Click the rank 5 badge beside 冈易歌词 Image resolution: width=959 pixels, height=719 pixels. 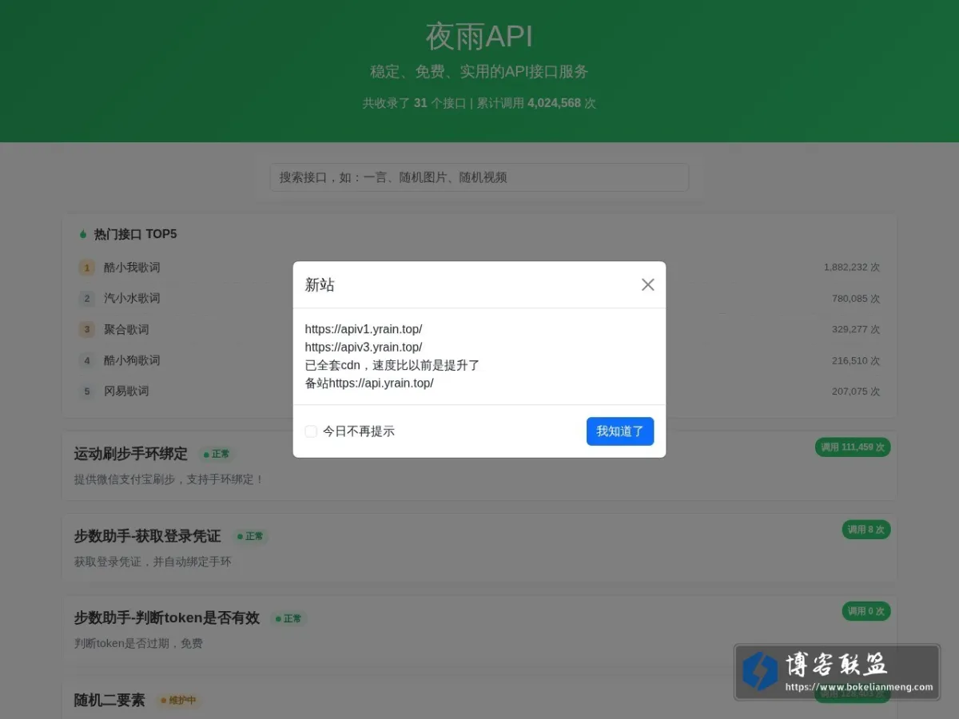click(87, 391)
